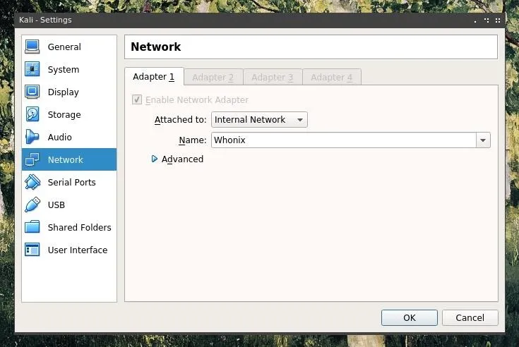This screenshot has height=347, width=519.
Task: Expand the network Name dropdown arrow
Action: coord(483,140)
